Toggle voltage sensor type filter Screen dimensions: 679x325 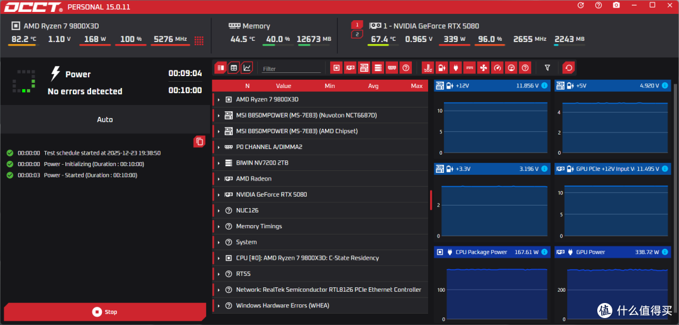442,67
